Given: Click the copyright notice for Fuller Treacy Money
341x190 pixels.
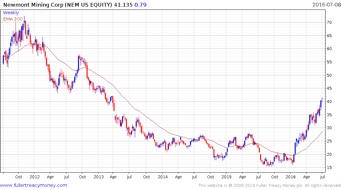Looking at the screenshot, I should pyautogui.click(x=269, y=186).
